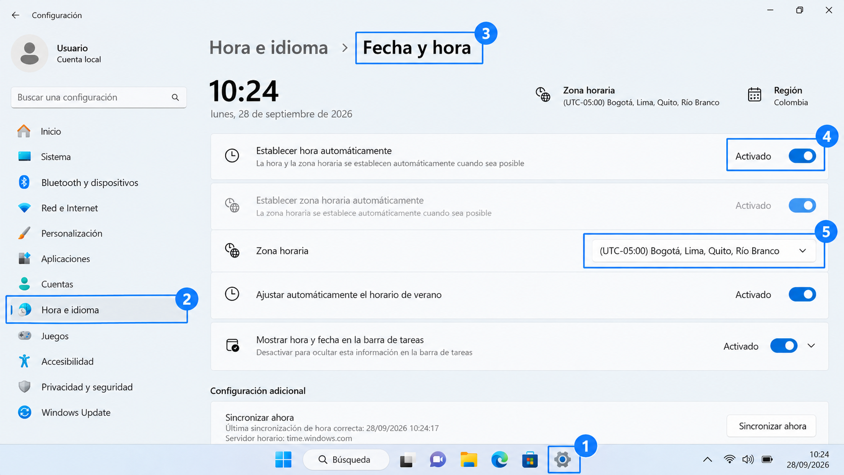Screen dimensions: 844x475
Task: Click the battery icon in the system tray
Action: [x=767, y=459]
